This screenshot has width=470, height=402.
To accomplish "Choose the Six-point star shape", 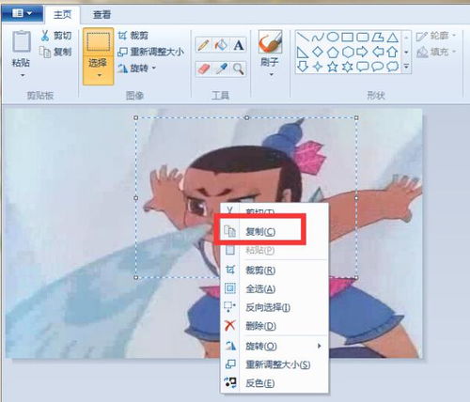I will coord(348,67).
